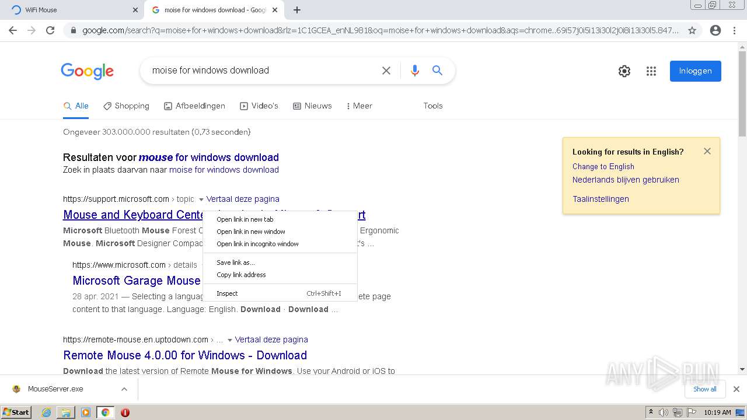Search instead for moise for windows download

(x=224, y=170)
